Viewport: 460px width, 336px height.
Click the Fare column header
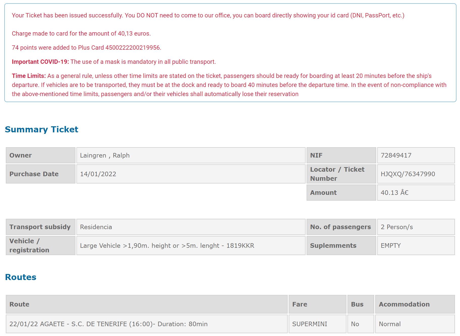(300, 304)
